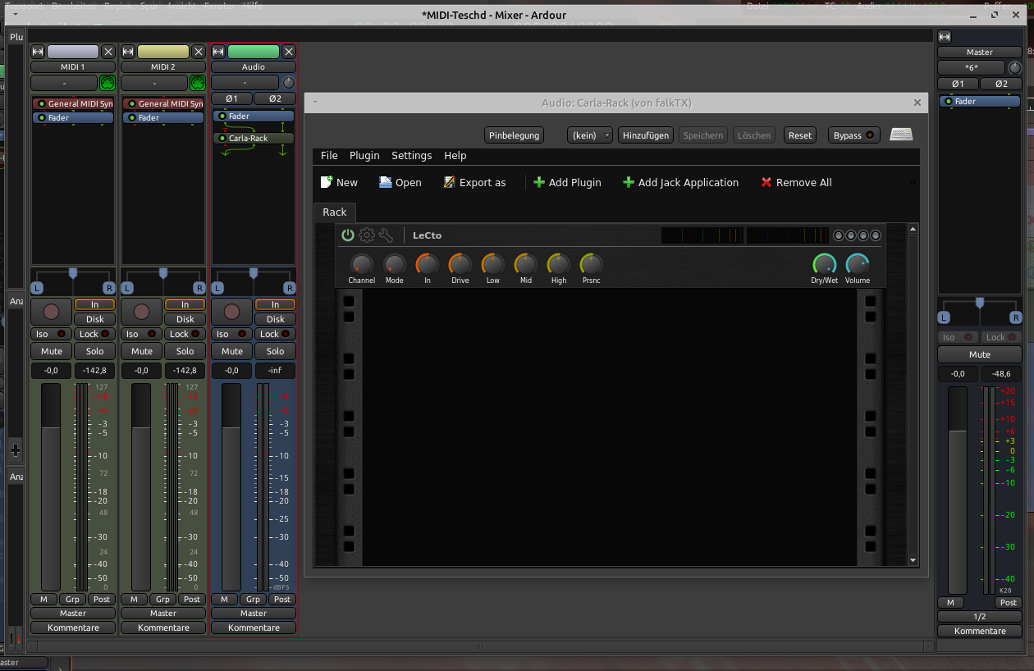Open the MIDI 1 input selector dropdown
1034x671 pixels.
(x=64, y=83)
